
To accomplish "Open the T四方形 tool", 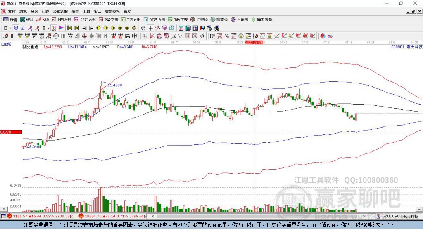I will [131, 20].
